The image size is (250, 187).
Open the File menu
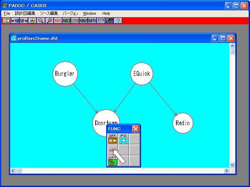click(7, 13)
